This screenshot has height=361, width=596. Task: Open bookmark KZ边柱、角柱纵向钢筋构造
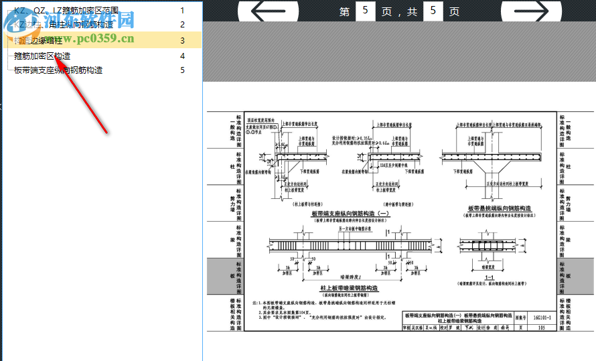point(64,25)
